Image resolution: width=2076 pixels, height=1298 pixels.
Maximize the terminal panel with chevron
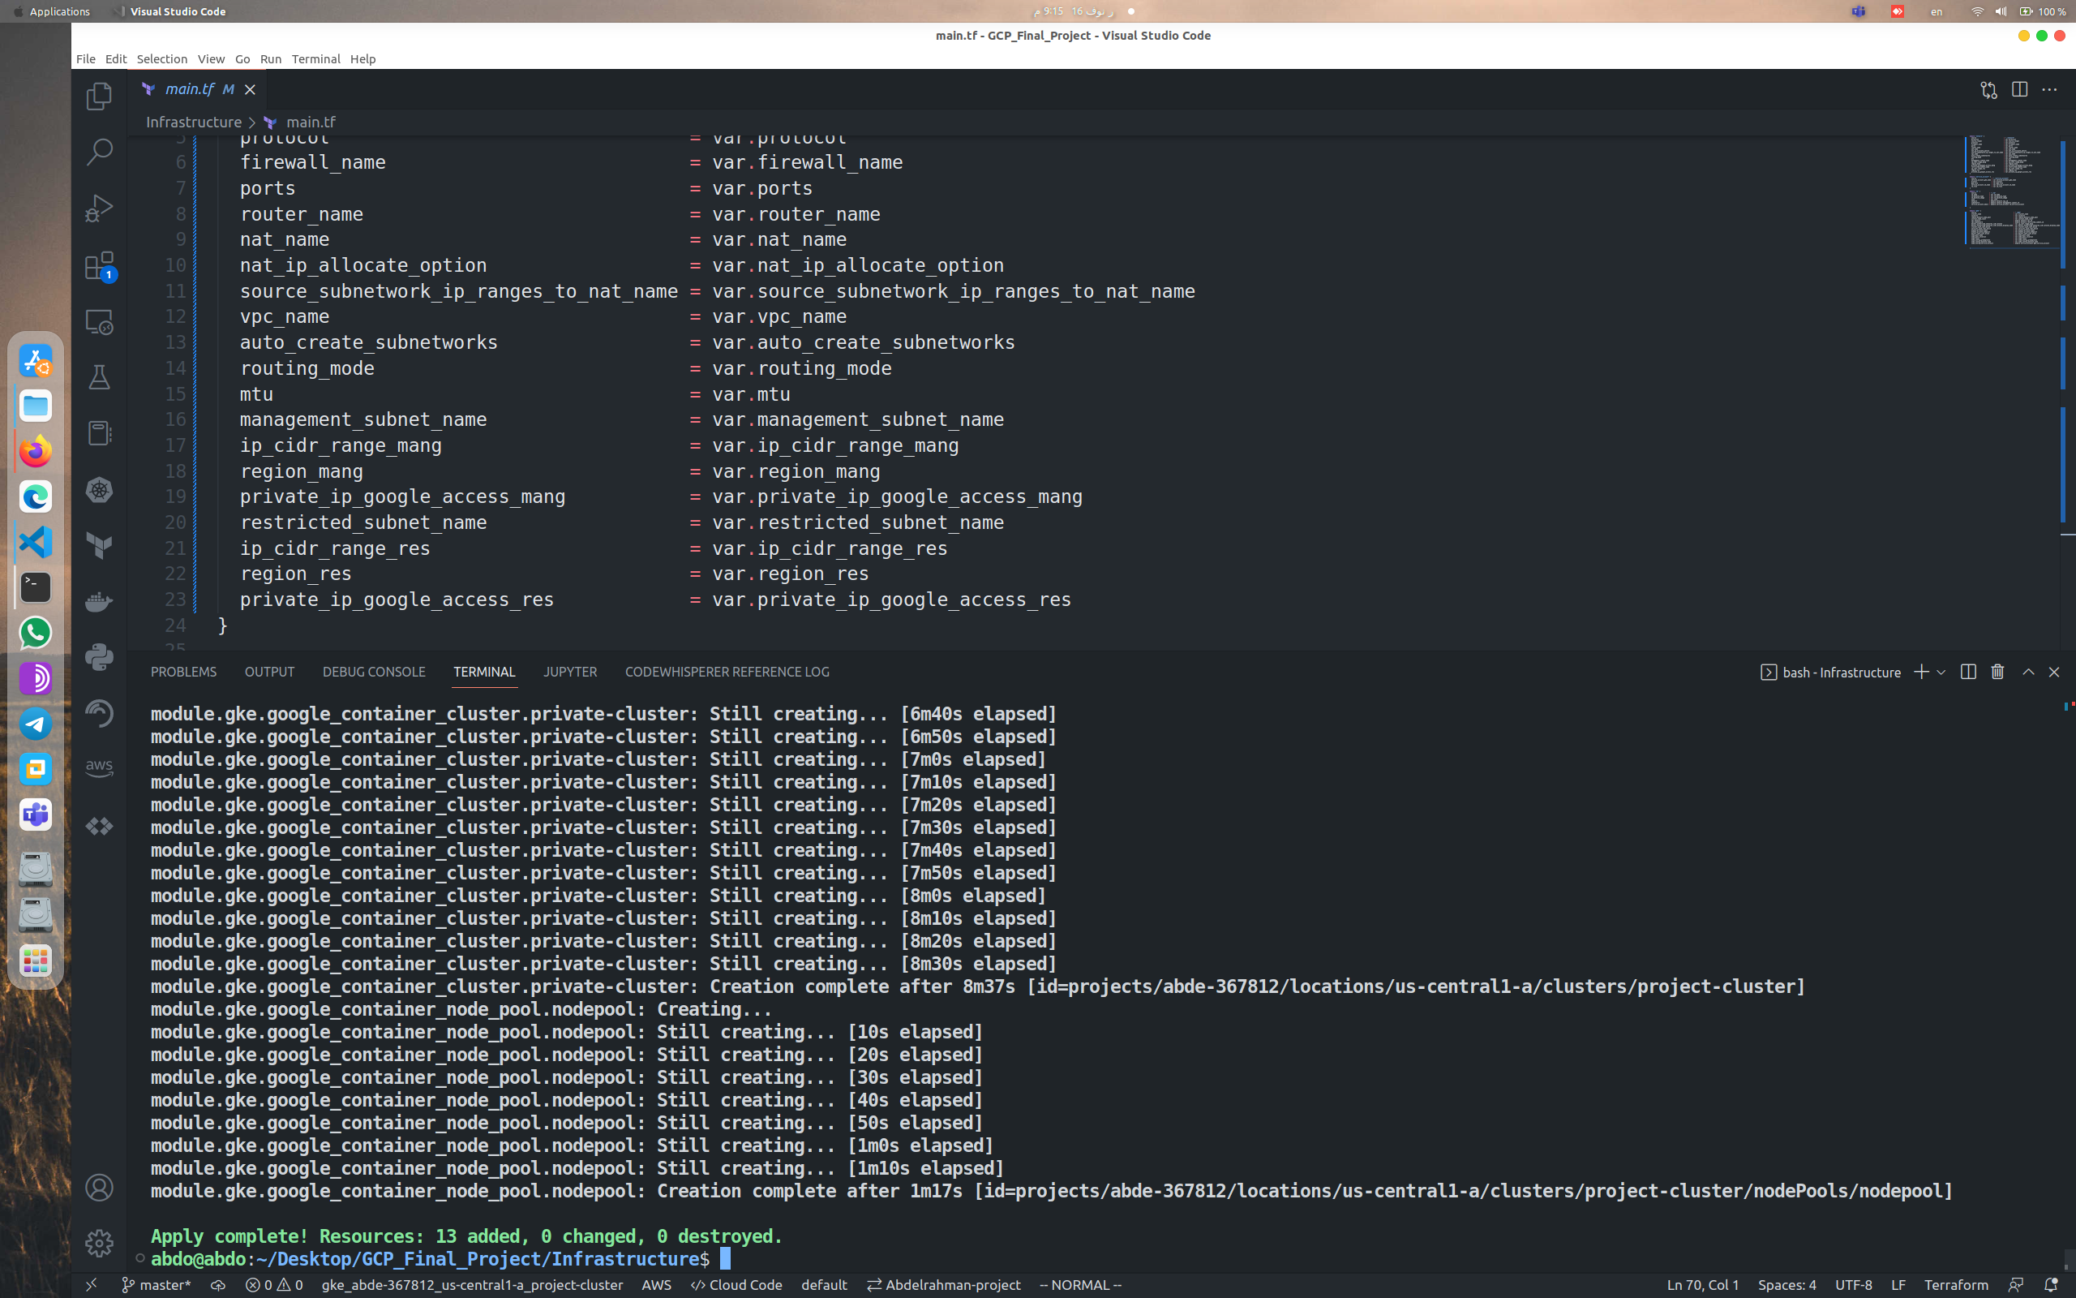(x=2027, y=673)
